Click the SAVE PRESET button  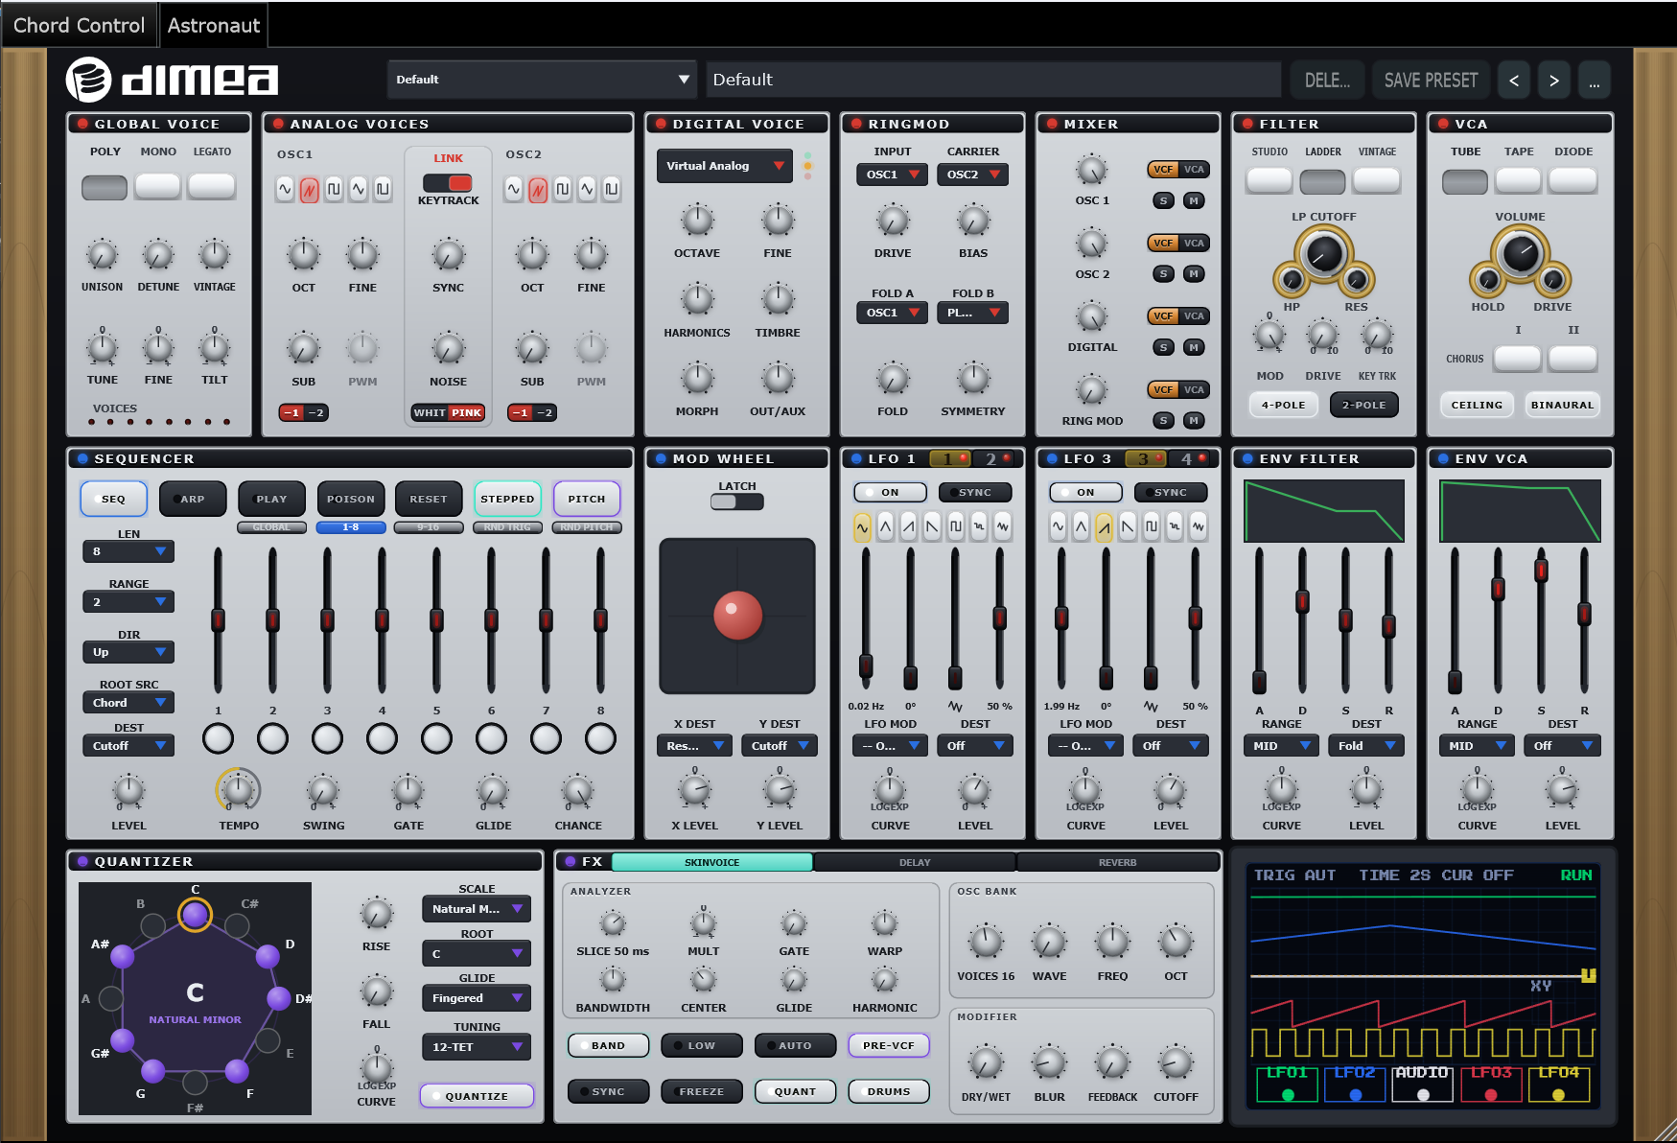coord(1431,81)
